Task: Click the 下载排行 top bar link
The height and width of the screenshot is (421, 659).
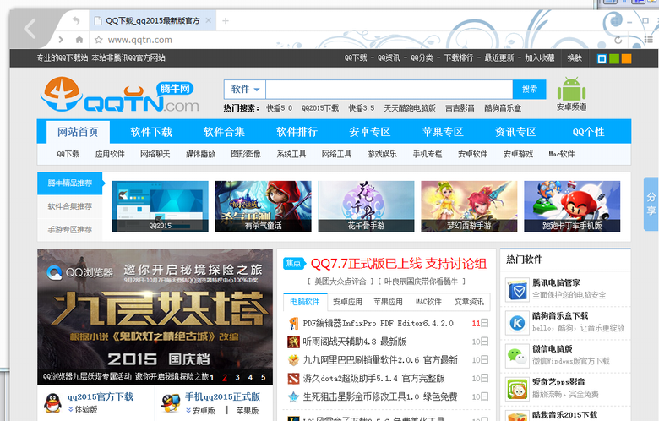Action: point(459,58)
